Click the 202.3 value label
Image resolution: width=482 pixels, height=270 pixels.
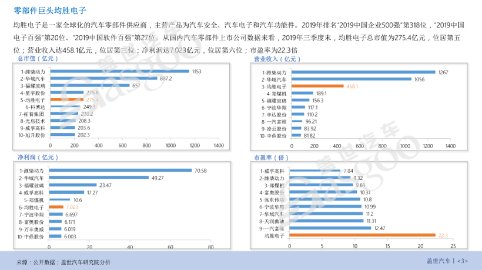coord(83,135)
